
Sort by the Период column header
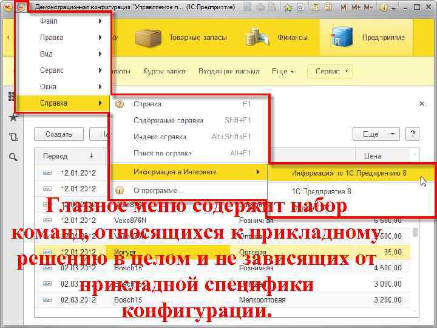point(70,156)
